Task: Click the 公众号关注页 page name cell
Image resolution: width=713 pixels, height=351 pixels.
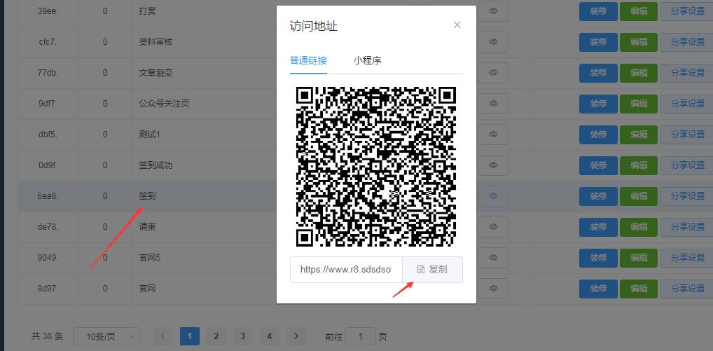Action: point(164,104)
